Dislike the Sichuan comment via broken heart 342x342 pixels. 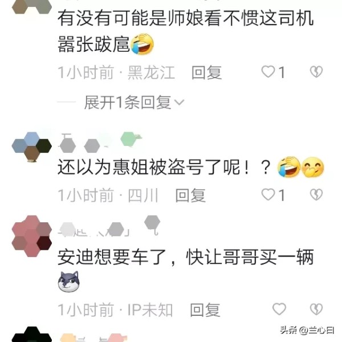[316, 194]
